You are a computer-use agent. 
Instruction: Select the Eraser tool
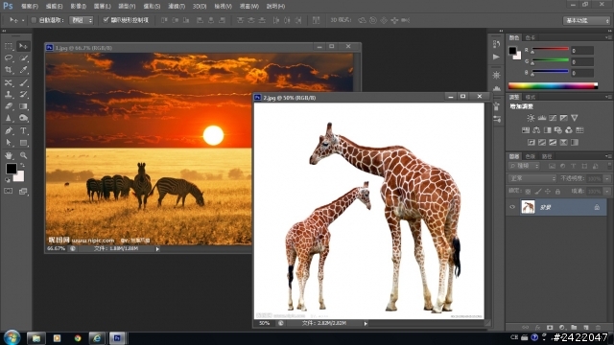pyautogui.click(x=9, y=106)
